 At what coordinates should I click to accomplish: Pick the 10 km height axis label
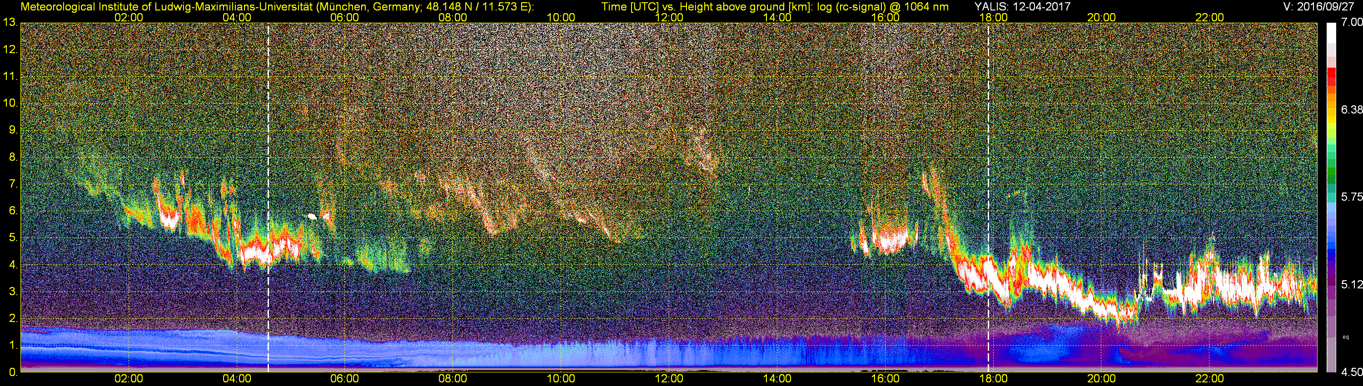[10, 103]
